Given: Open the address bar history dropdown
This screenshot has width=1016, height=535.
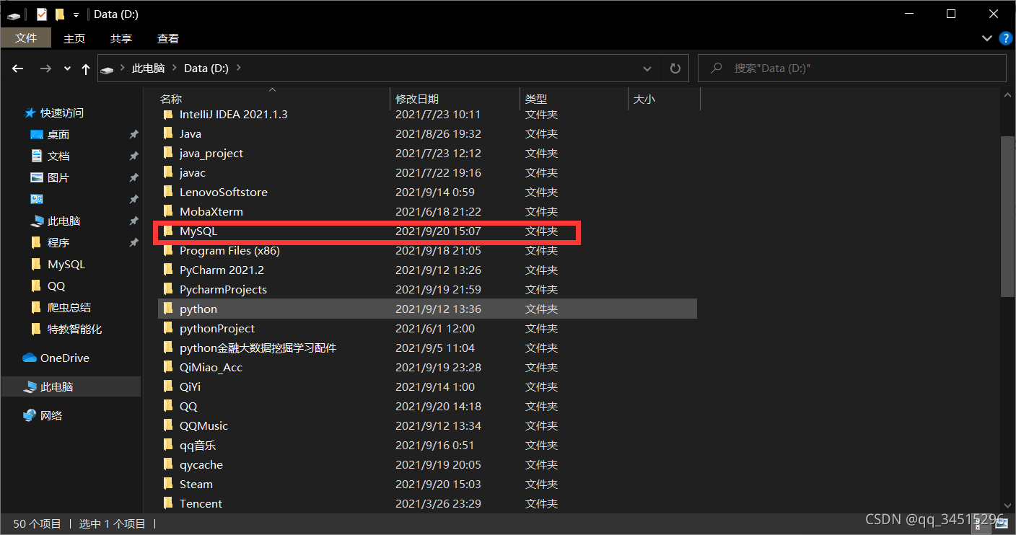Looking at the screenshot, I should pyautogui.click(x=647, y=68).
